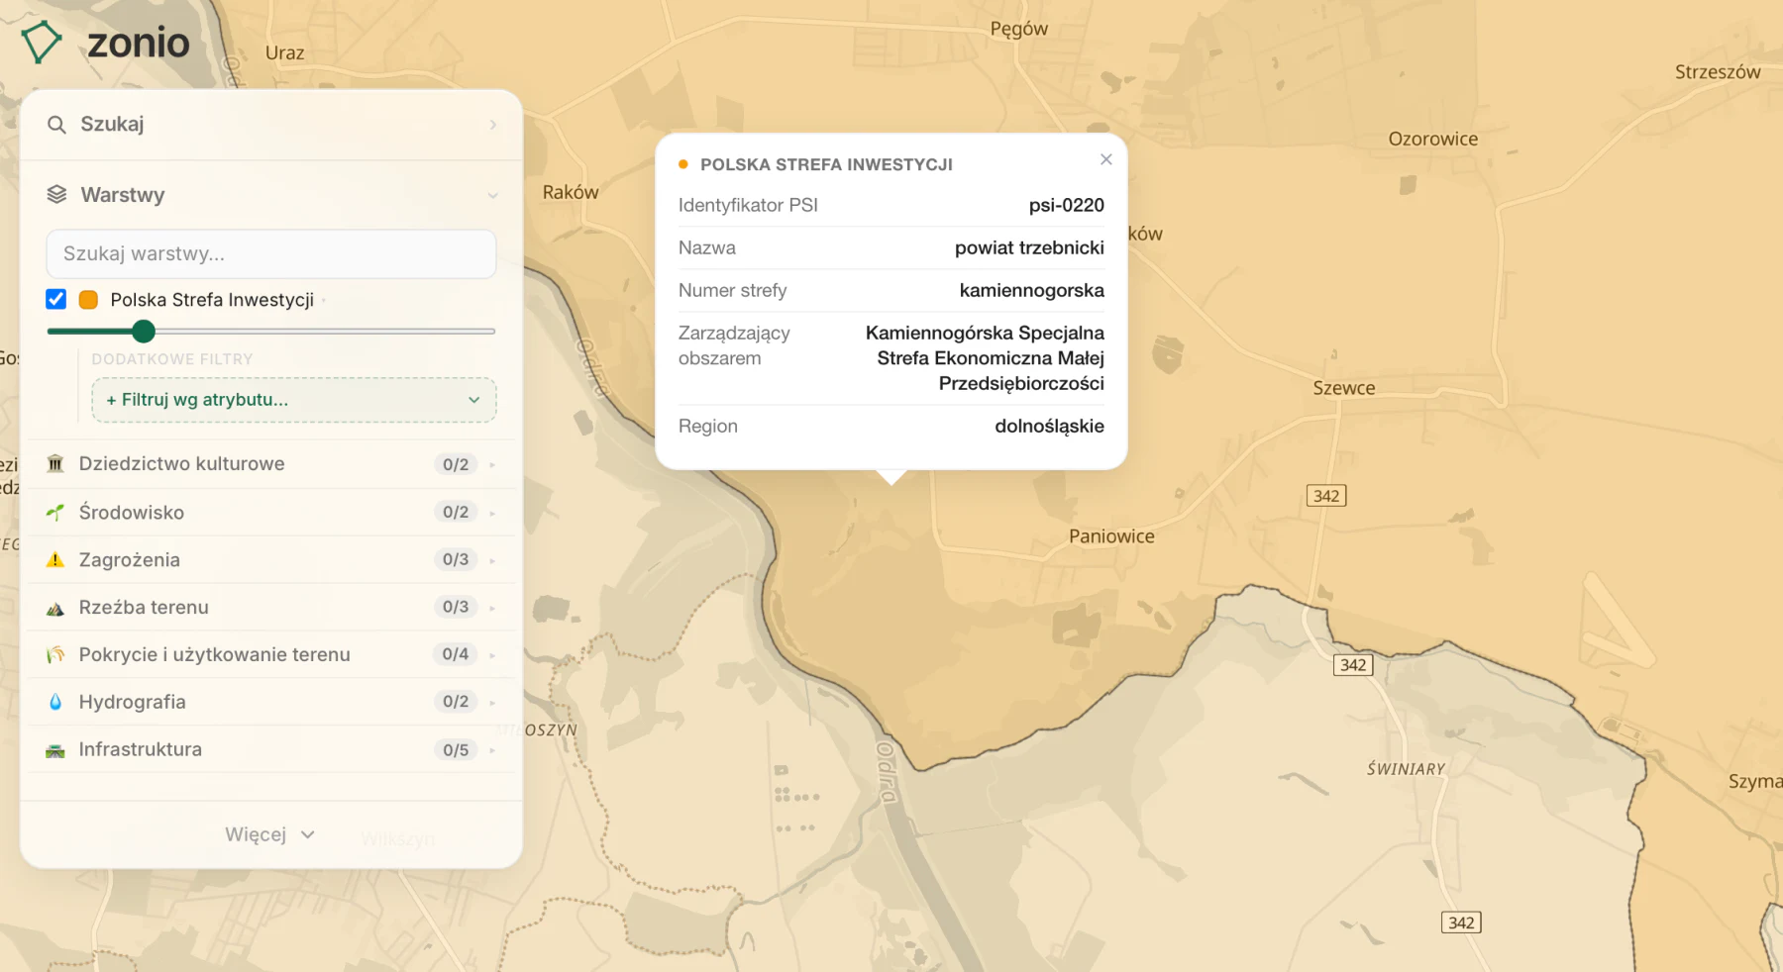
Task: Click the zonio brand name text
Action: coord(139,43)
